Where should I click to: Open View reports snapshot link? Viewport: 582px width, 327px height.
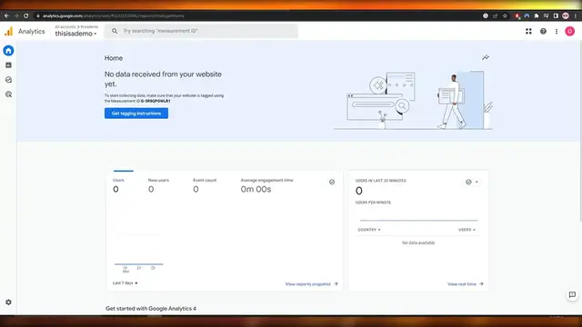(311, 284)
